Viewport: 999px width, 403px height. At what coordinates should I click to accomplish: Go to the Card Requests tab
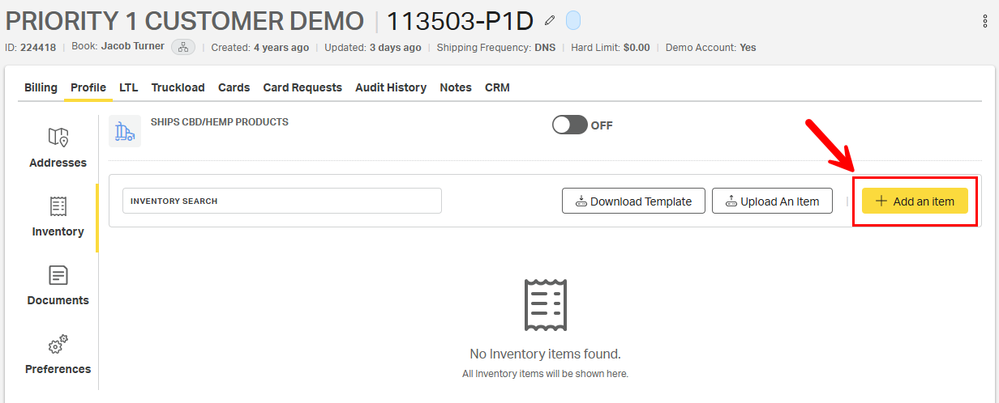pos(302,87)
